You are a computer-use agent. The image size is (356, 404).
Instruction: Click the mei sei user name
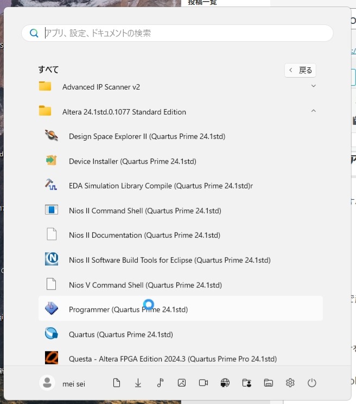pyautogui.click(x=74, y=384)
